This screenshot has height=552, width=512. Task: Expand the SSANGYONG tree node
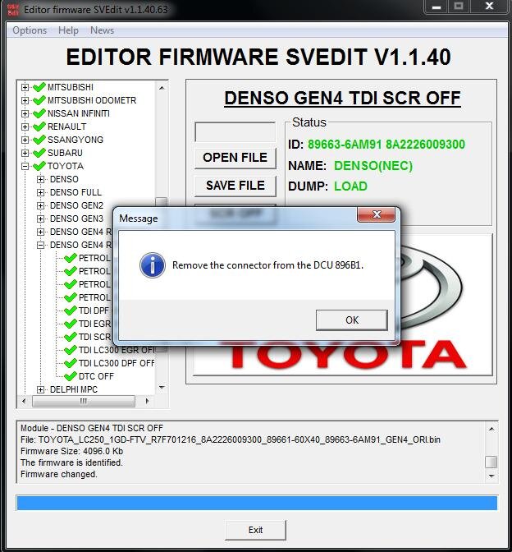click(25, 140)
